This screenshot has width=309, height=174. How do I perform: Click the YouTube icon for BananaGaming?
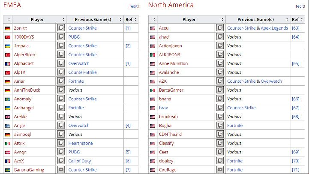(61, 169)
